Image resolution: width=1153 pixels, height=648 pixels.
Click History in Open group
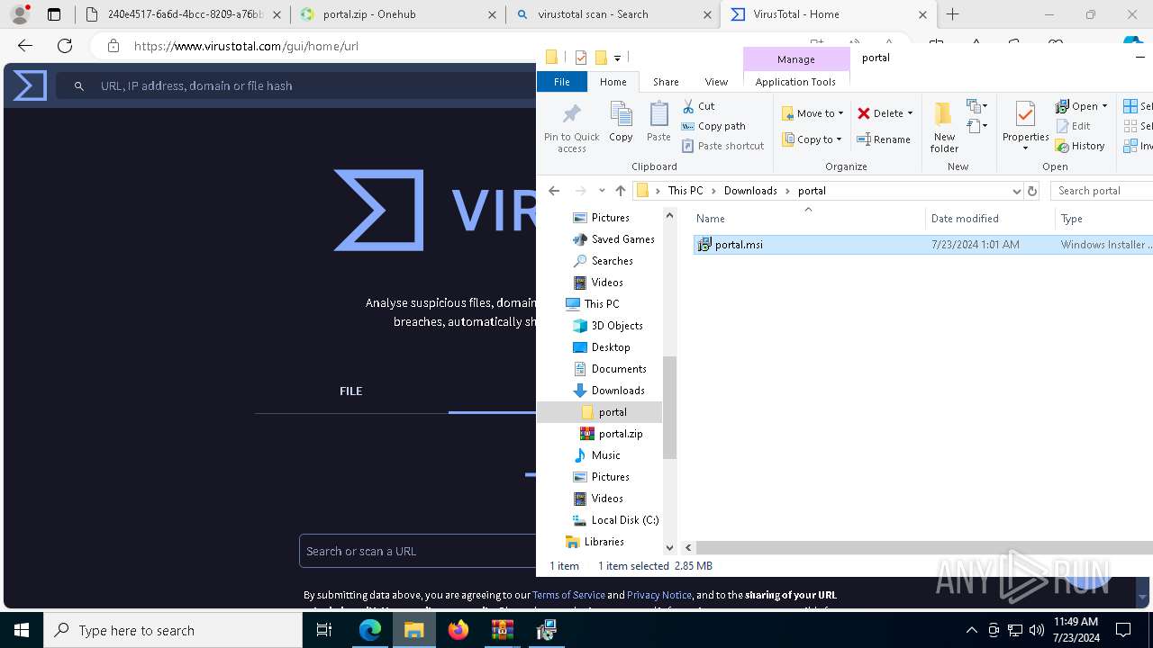(x=1080, y=146)
